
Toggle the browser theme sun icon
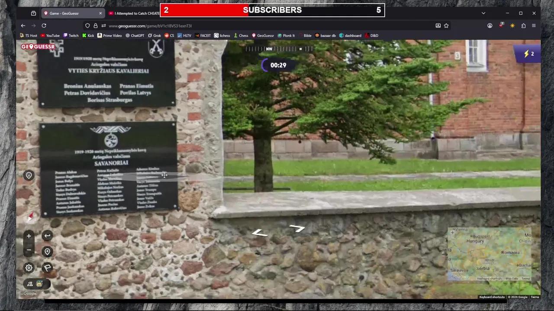[512, 25]
